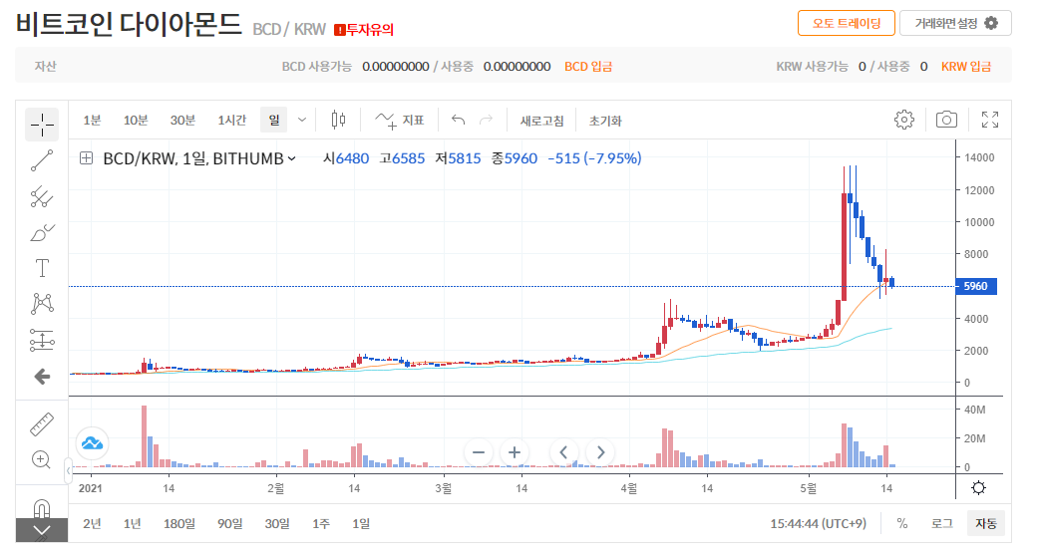The height and width of the screenshot is (553, 1039).
Task: Expand the drawing toolbar chevron at bottom
Action: (42, 530)
